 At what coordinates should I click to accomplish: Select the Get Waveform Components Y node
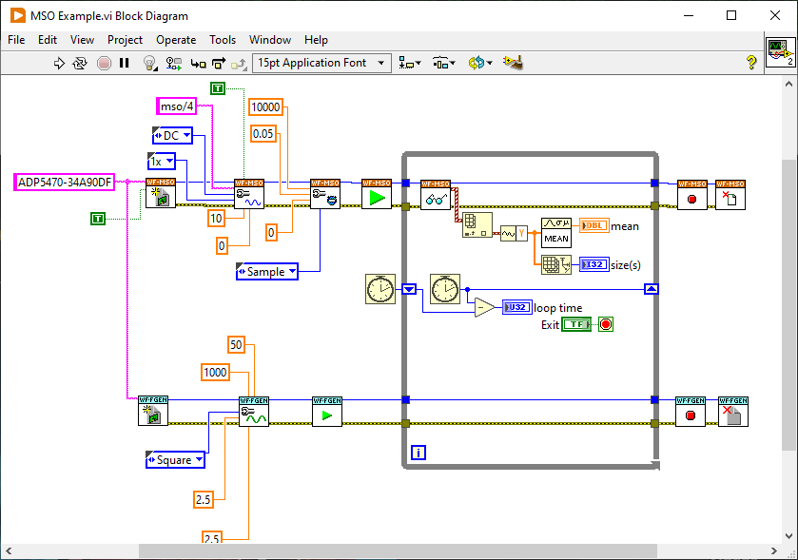click(514, 234)
